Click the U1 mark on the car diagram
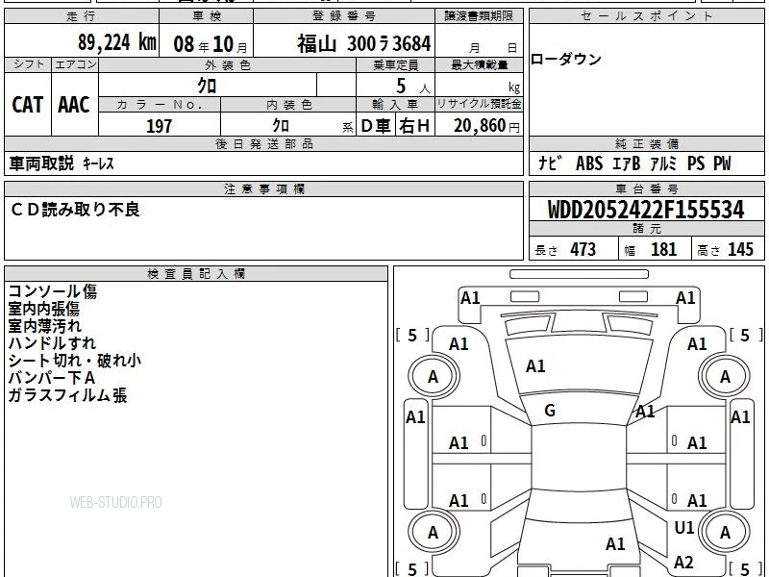The width and height of the screenshot is (769, 577). [684, 527]
